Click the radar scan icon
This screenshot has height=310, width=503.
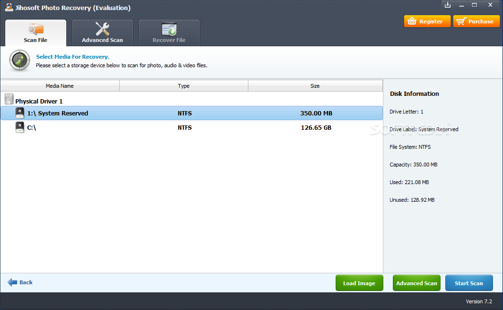(20, 61)
